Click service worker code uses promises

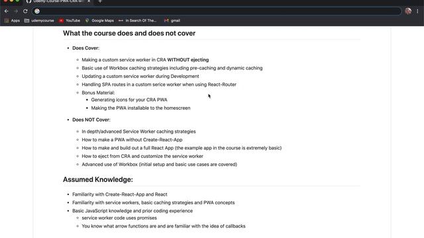(x=119, y=218)
